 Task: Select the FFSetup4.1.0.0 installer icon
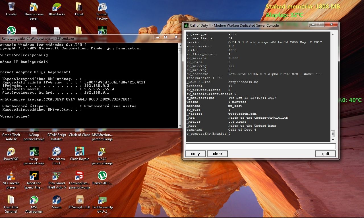[x=79, y=202]
